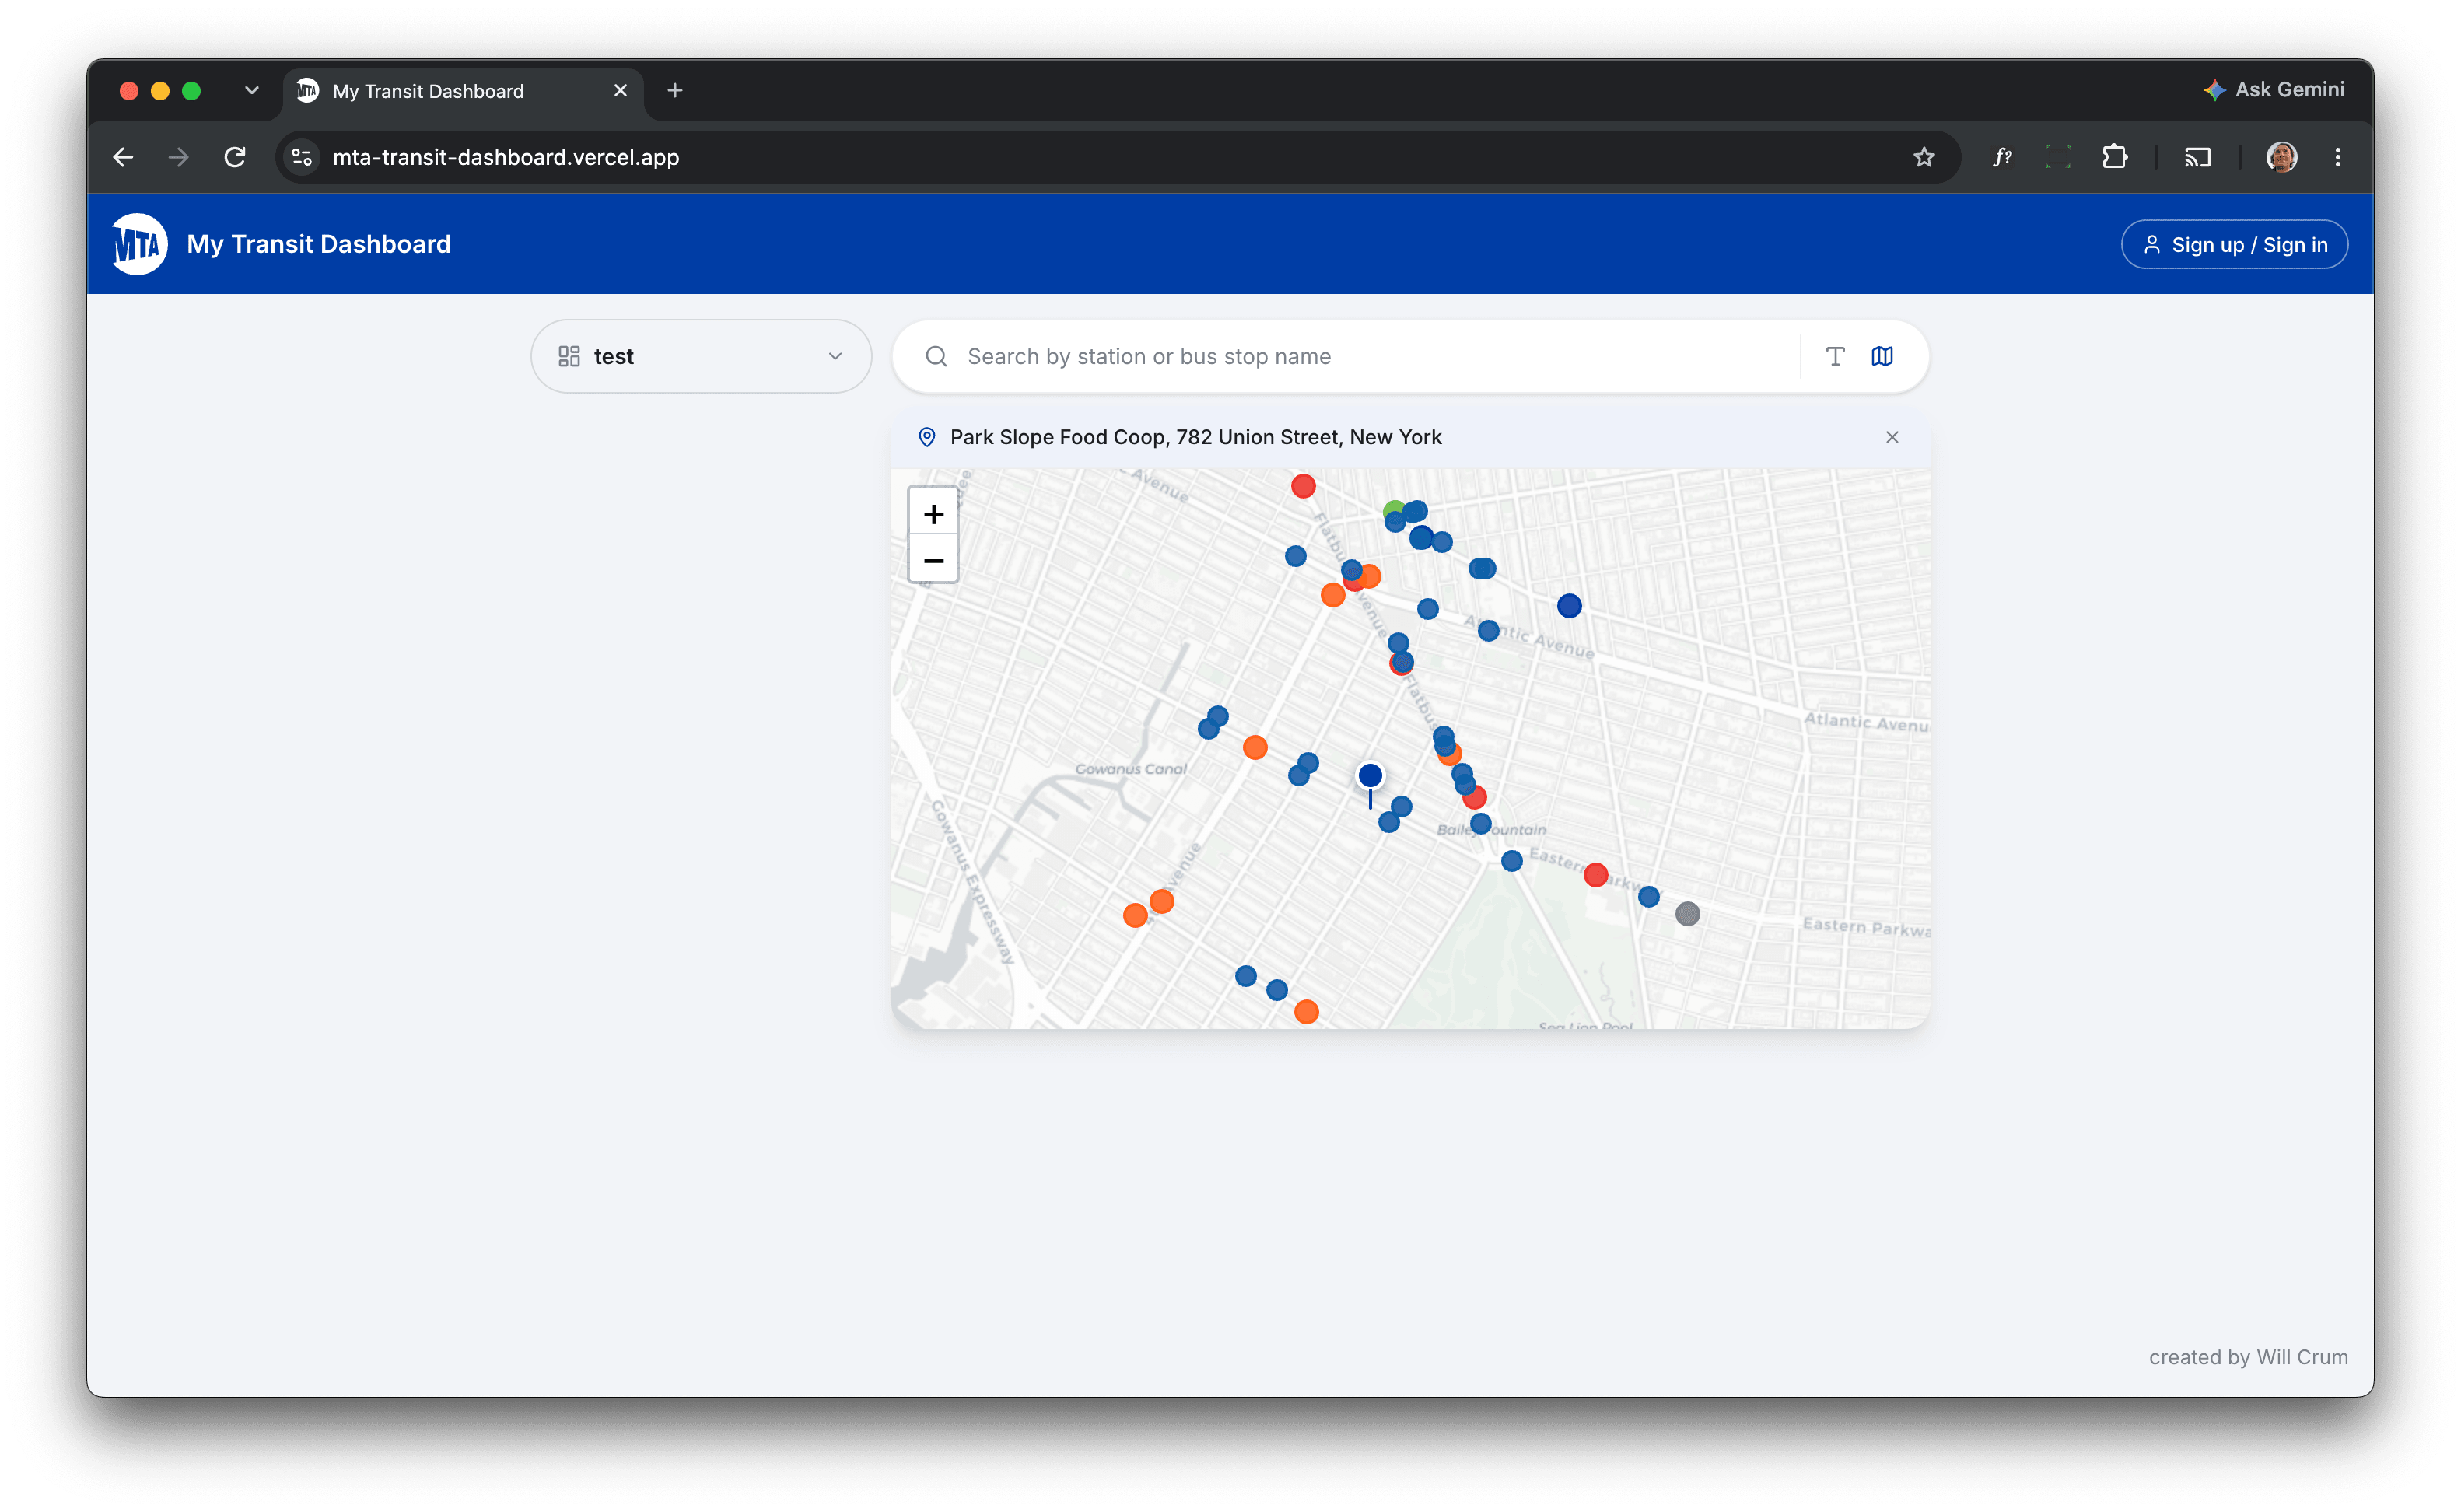Click the Park Slope Food Coop address text
The image size is (2461, 1512).
(1195, 437)
